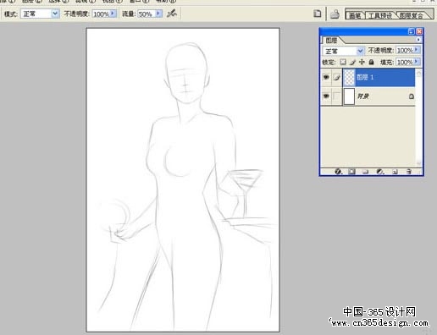This screenshot has width=437, height=335.
Task: Toggle lock transparent pixels
Action: (343, 62)
